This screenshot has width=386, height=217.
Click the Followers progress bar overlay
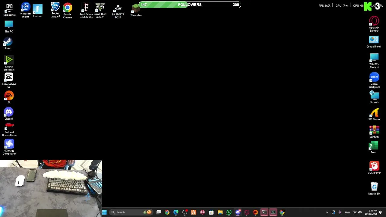[x=190, y=5]
